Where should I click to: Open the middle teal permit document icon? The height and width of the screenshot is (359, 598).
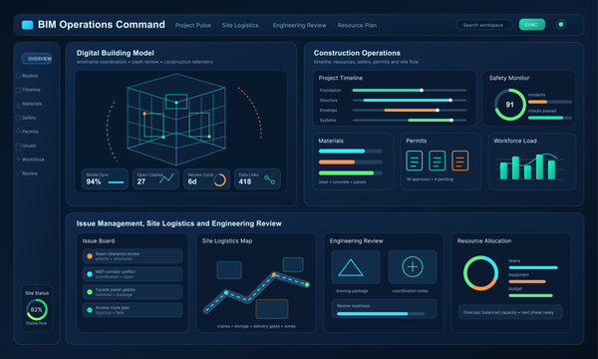point(438,161)
